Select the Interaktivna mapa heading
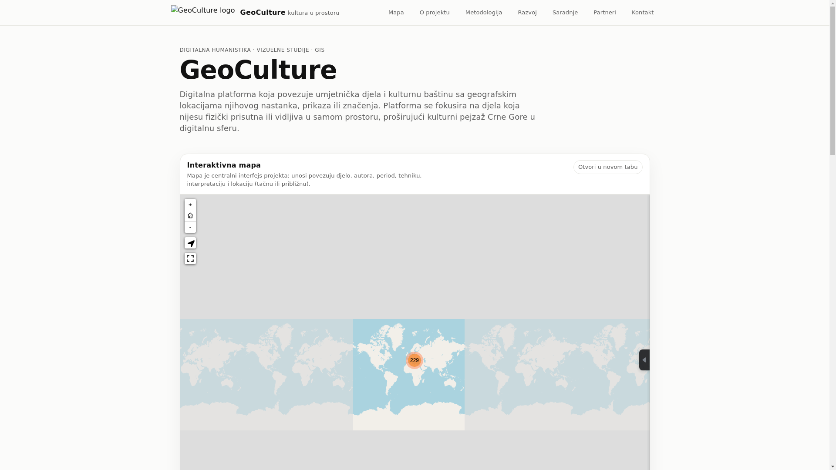This screenshot has width=836, height=470. [224, 165]
